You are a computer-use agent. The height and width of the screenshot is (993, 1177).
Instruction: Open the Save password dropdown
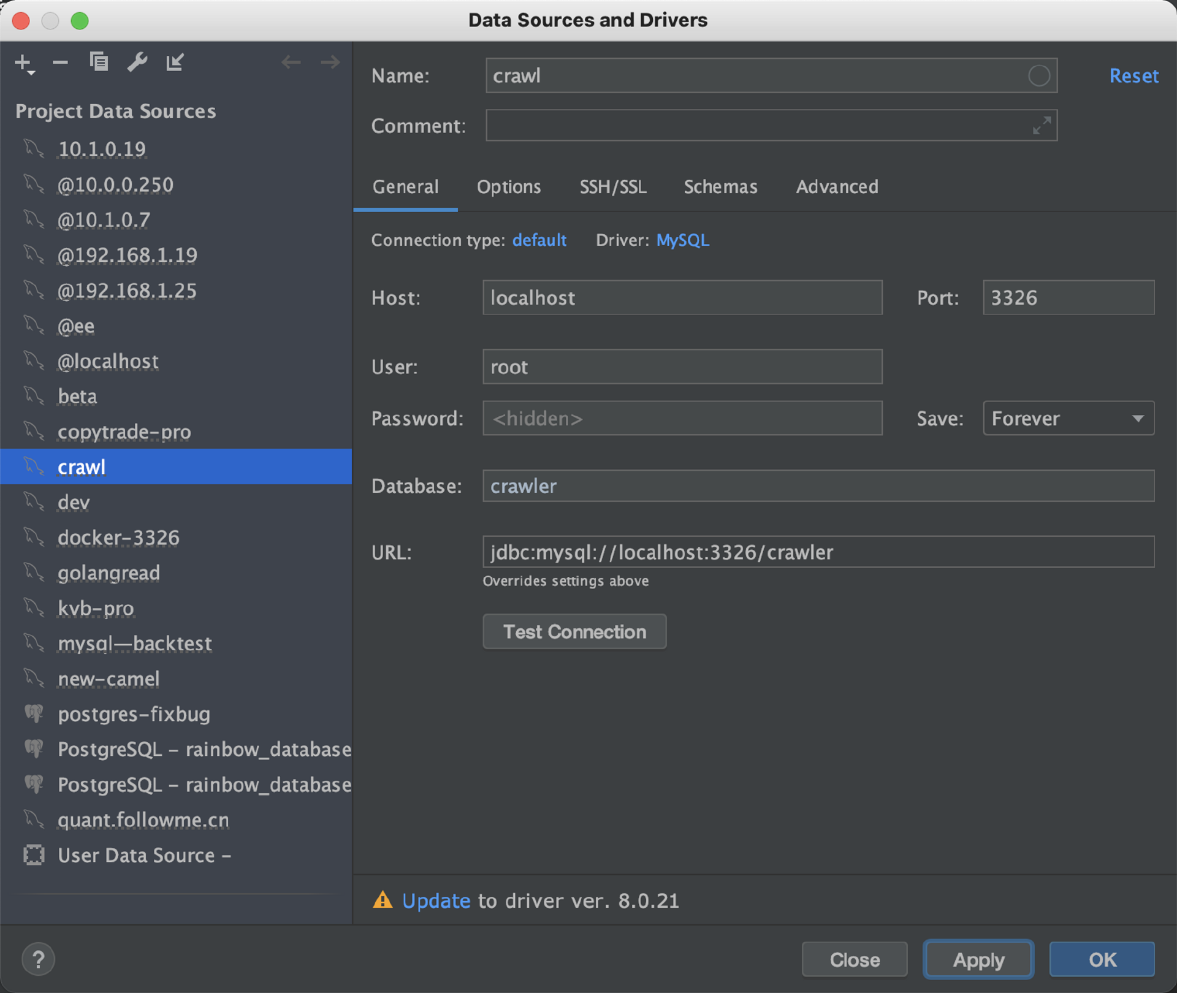pos(1068,419)
